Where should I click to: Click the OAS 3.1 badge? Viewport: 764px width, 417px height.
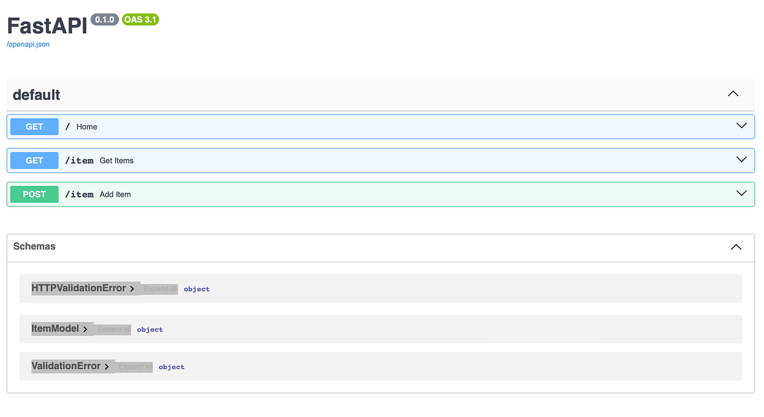point(140,20)
